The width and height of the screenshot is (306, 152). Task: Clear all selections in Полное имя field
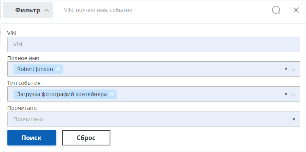pos(286,69)
